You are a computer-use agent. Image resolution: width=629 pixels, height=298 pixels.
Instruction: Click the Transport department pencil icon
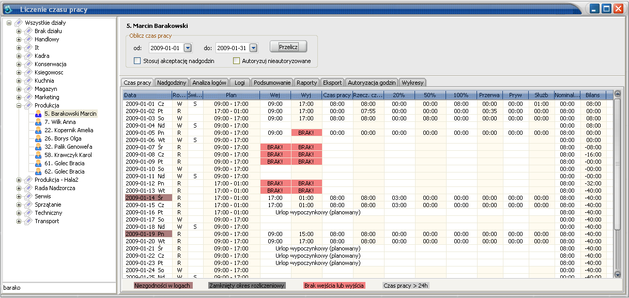pyautogui.click(x=28, y=221)
